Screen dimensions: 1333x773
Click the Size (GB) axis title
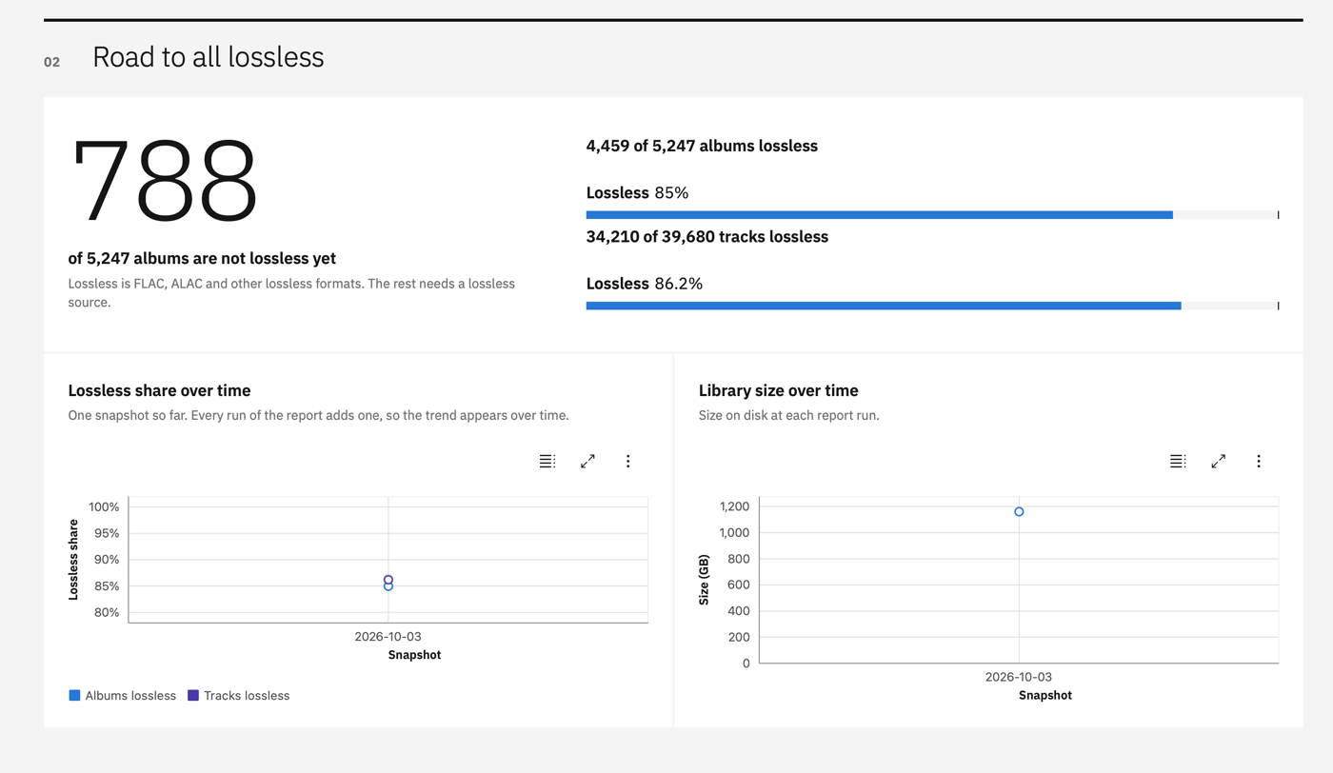(705, 580)
